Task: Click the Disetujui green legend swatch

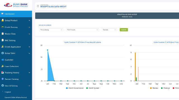Action: pyautogui.click(x=162, y=88)
